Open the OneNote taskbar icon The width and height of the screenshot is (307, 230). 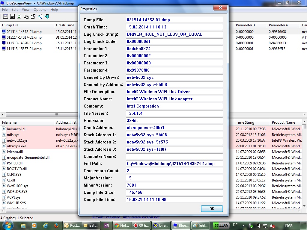[x=106, y=226]
